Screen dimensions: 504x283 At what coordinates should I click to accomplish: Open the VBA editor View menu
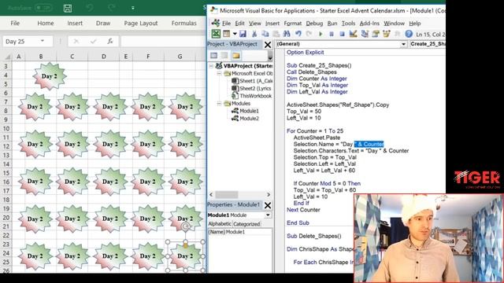pyautogui.click(x=255, y=23)
